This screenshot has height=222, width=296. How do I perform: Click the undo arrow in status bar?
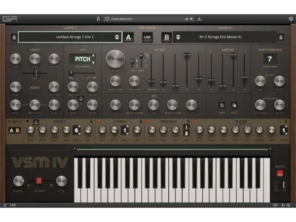point(283,205)
